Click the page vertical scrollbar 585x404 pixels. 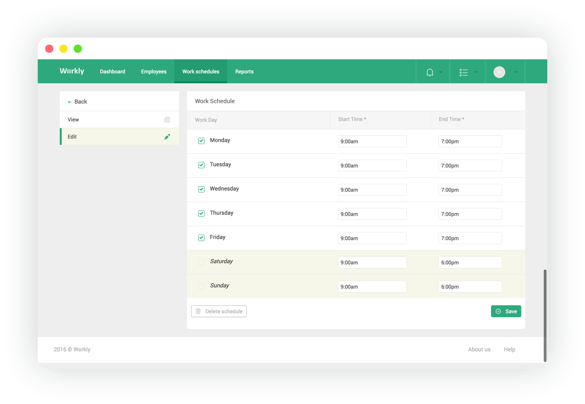click(x=545, y=315)
